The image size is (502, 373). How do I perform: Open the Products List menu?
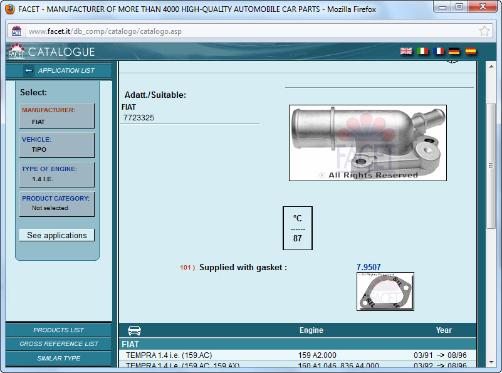[58, 330]
